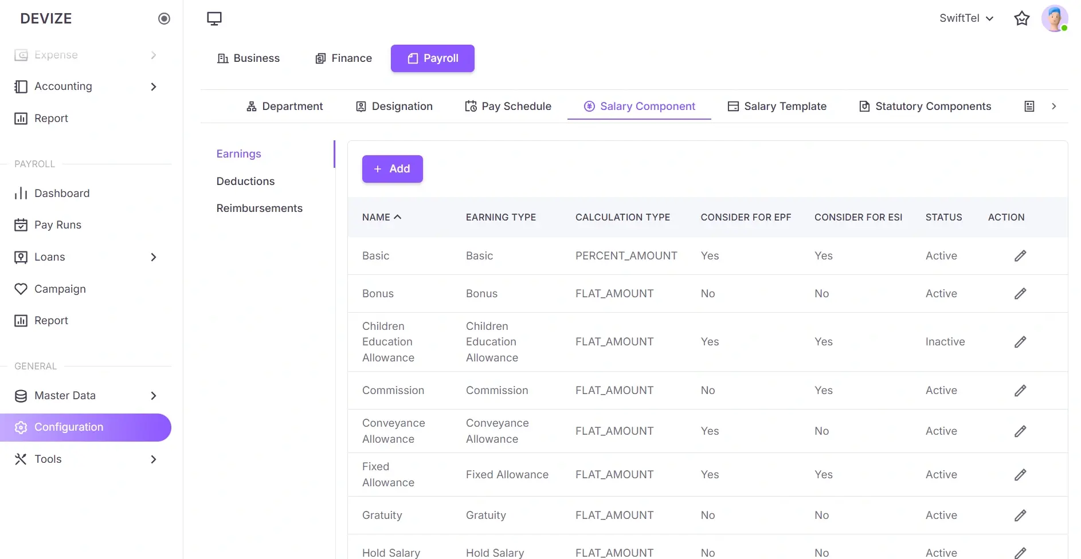Screen dimensions: 1081x559
Task: Edit the Gratuity component pencil icon
Action: 1020,515
